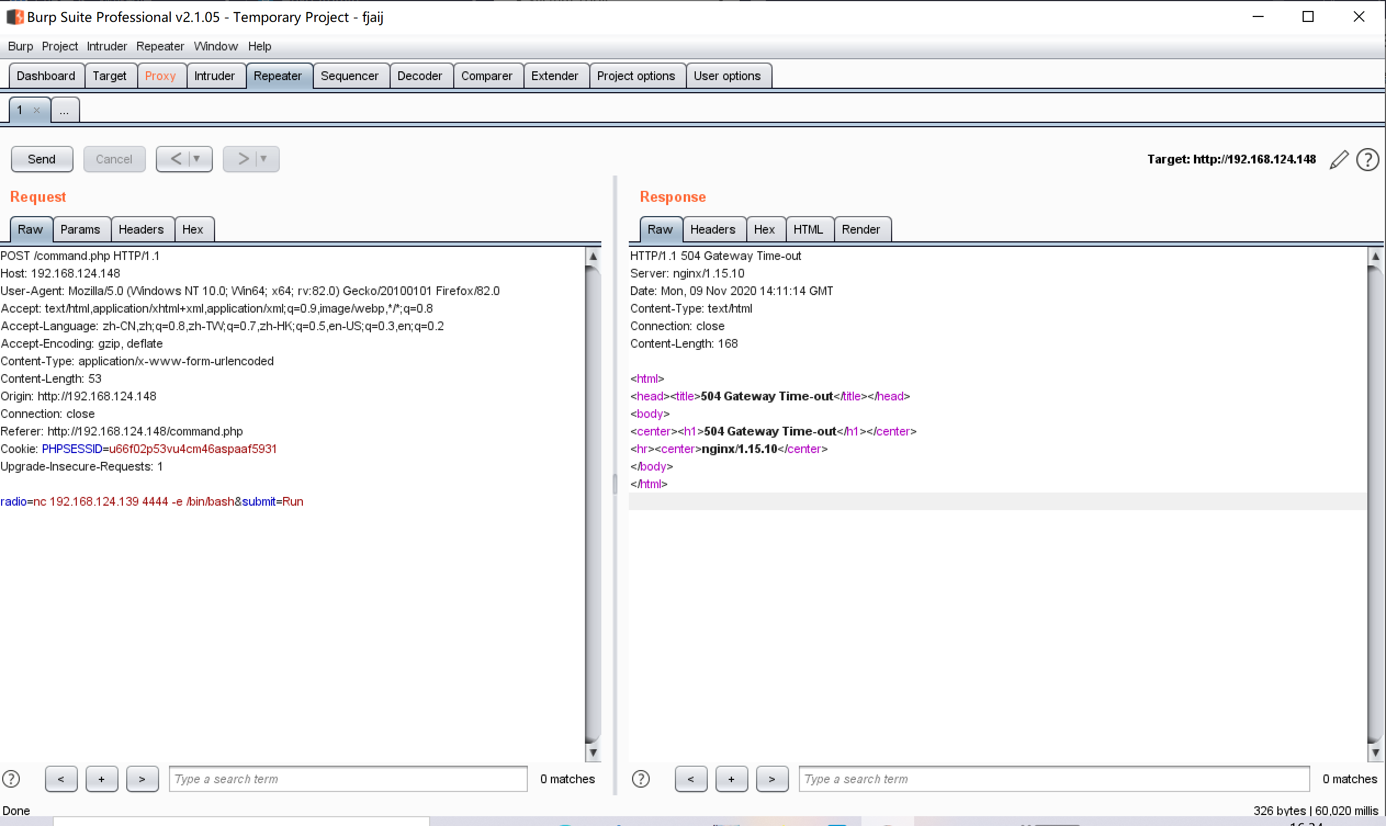The height and width of the screenshot is (826, 1386).
Task: Go to next request in history
Action: click(x=243, y=159)
